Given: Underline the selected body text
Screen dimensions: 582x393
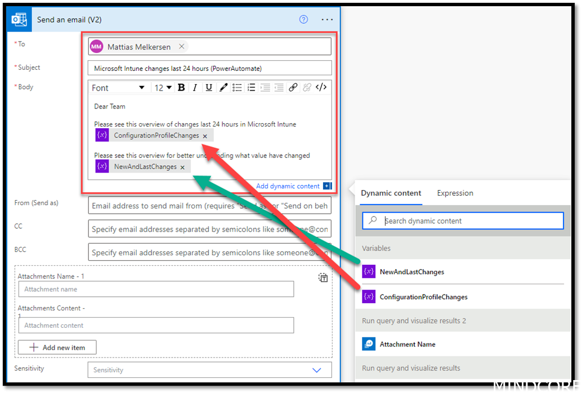Looking at the screenshot, I should coord(208,87).
